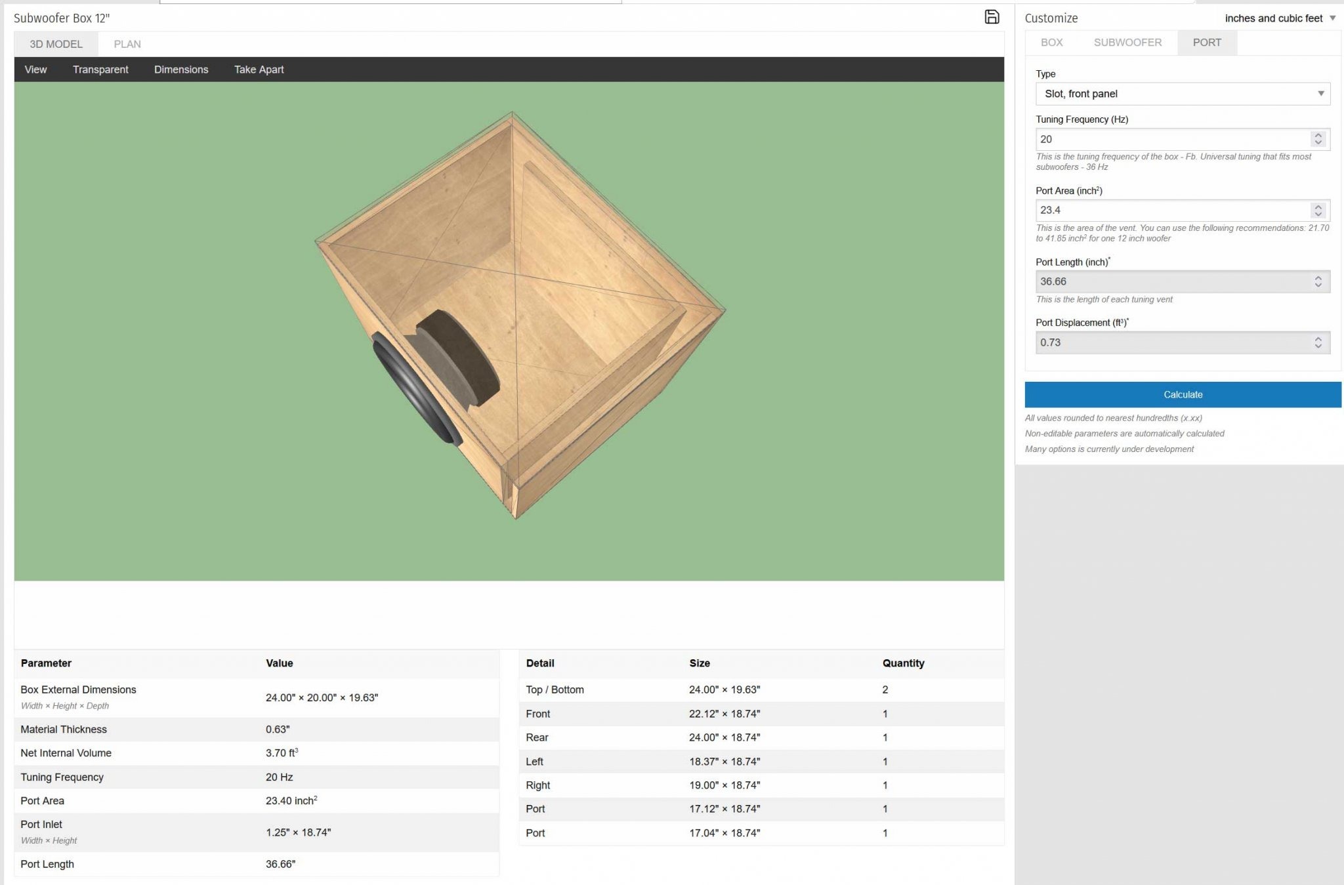Click the Port Displacement stepper arrows

[x=1318, y=342]
